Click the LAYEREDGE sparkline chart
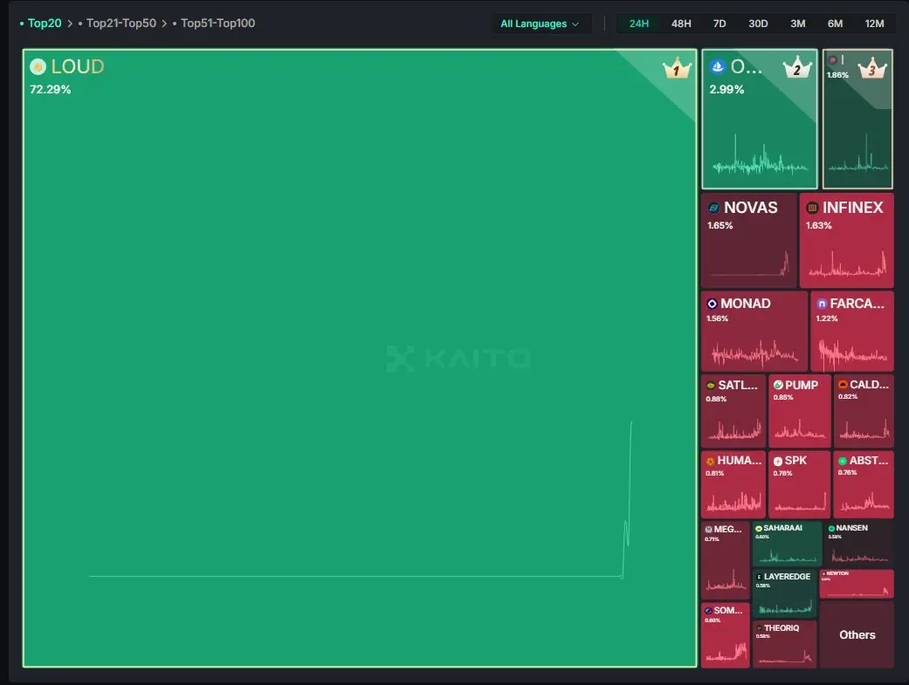 click(786, 607)
